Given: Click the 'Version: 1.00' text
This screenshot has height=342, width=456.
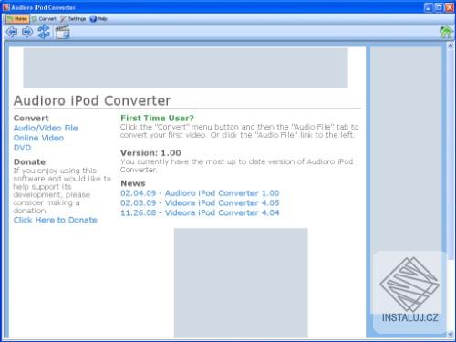Looking at the screenshot, I should click(x=150, y=153).
